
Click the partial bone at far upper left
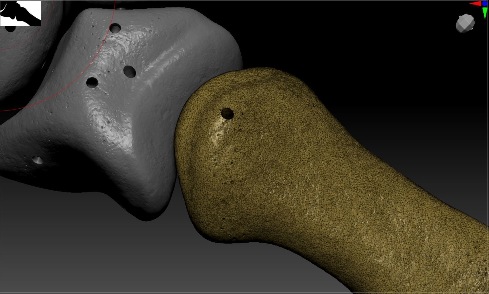point(25,63)
